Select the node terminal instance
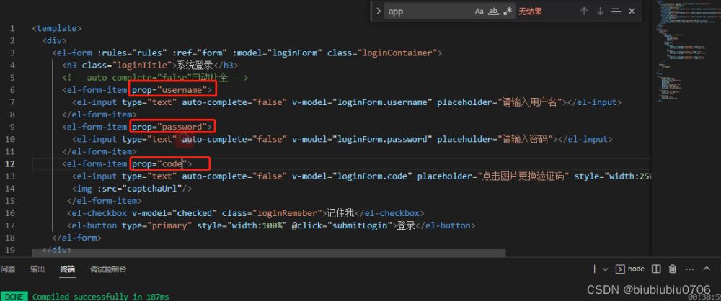 pyautogui.click(x=629, y=269)
